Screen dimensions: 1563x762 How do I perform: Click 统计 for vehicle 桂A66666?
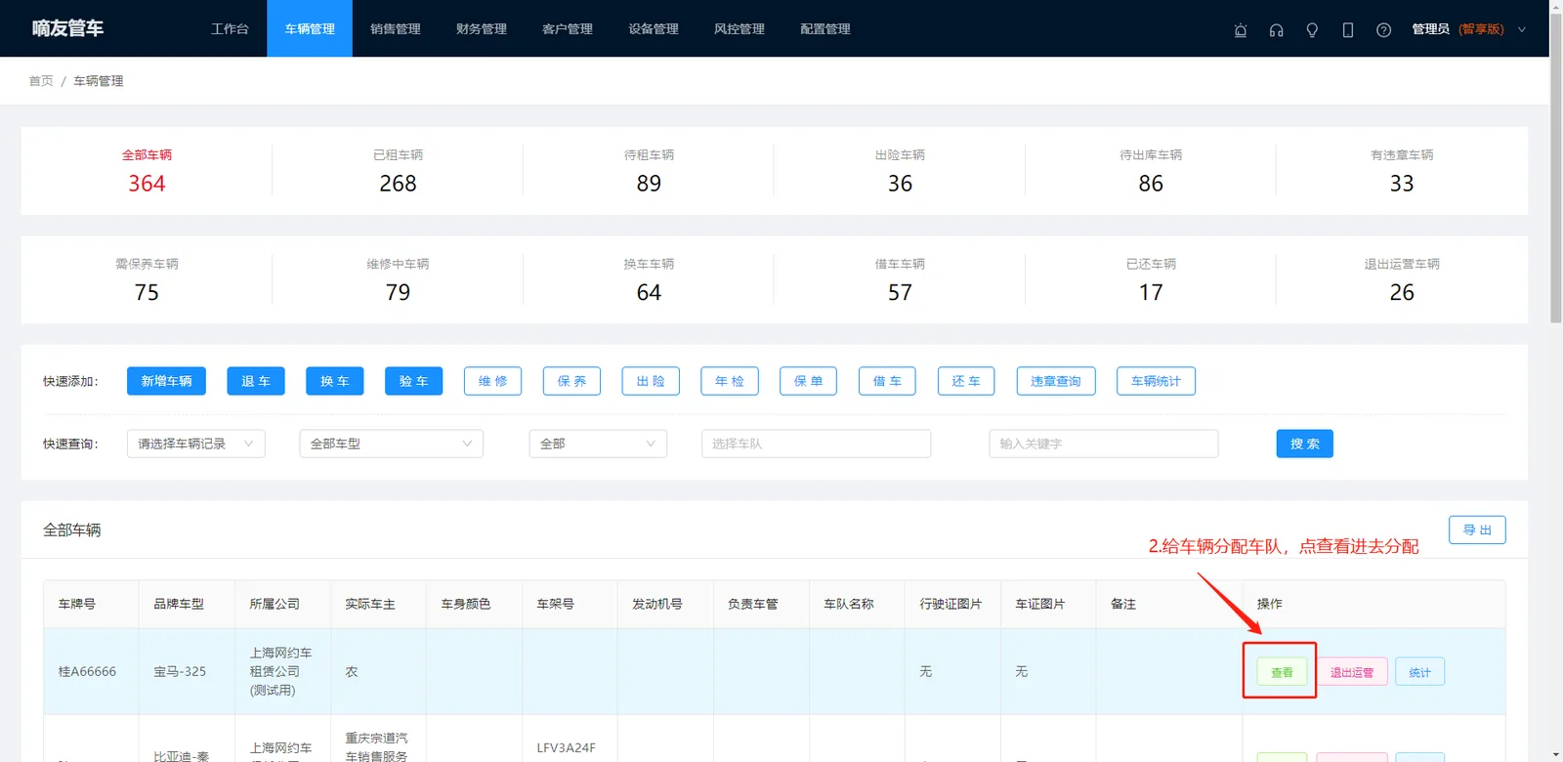tap(1420, 672)
